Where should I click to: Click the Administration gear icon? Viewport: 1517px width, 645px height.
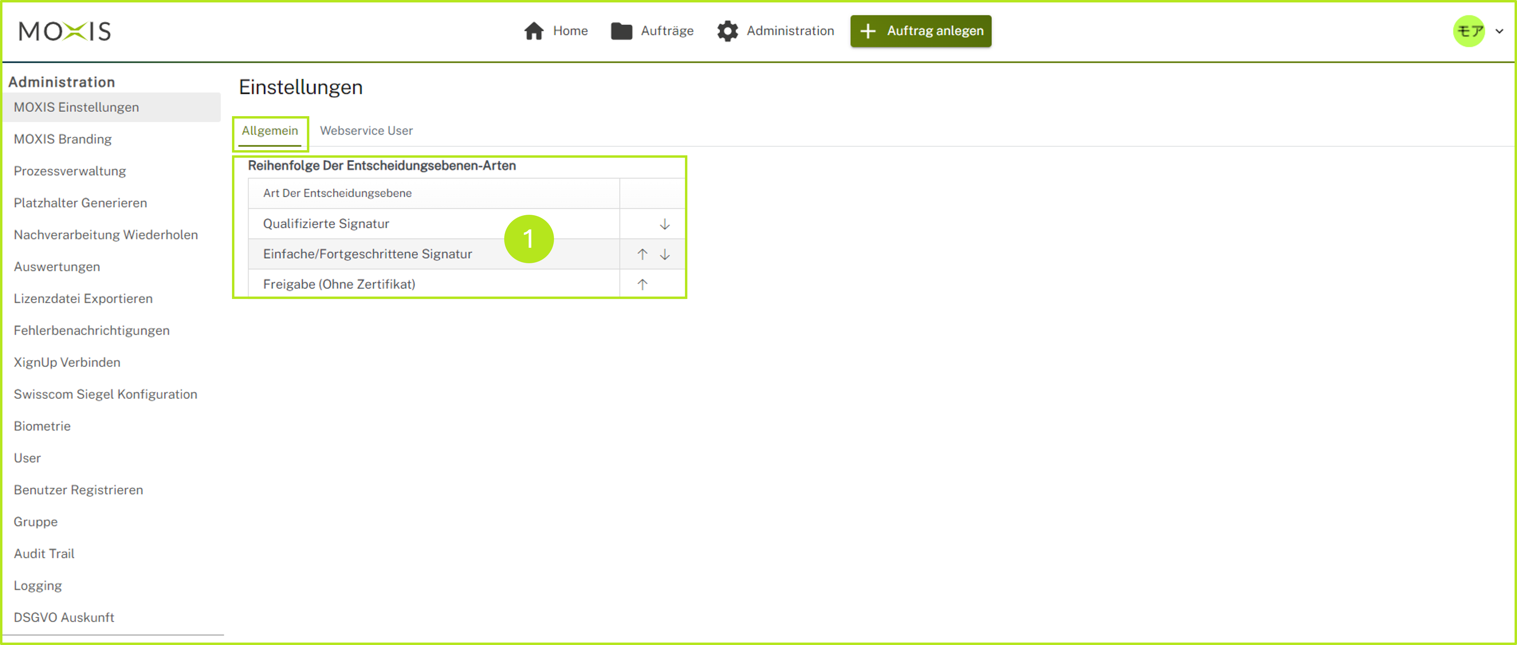(x=727, y=31)
